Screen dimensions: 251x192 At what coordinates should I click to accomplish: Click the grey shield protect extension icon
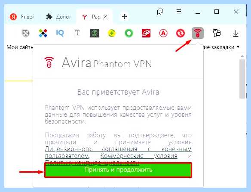pyautogui.click(x=26, y=33)
